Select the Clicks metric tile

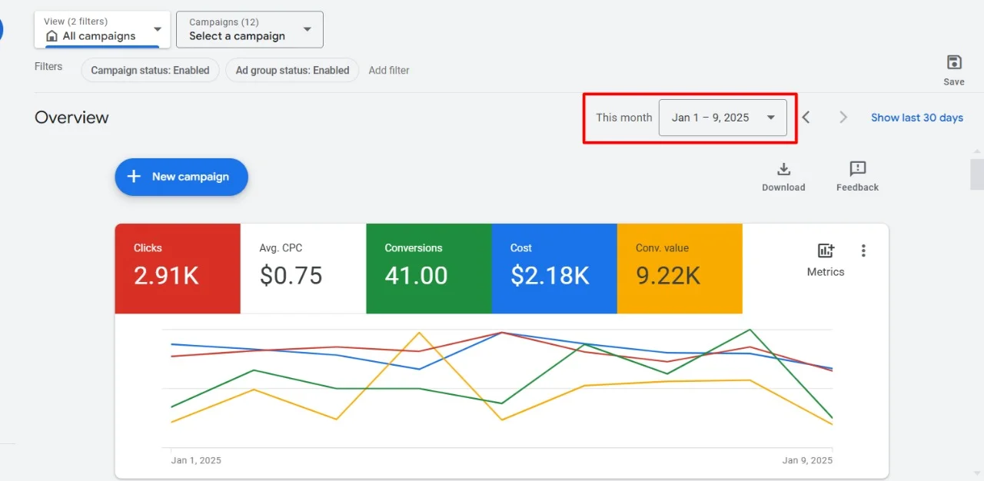click(178, 268)
